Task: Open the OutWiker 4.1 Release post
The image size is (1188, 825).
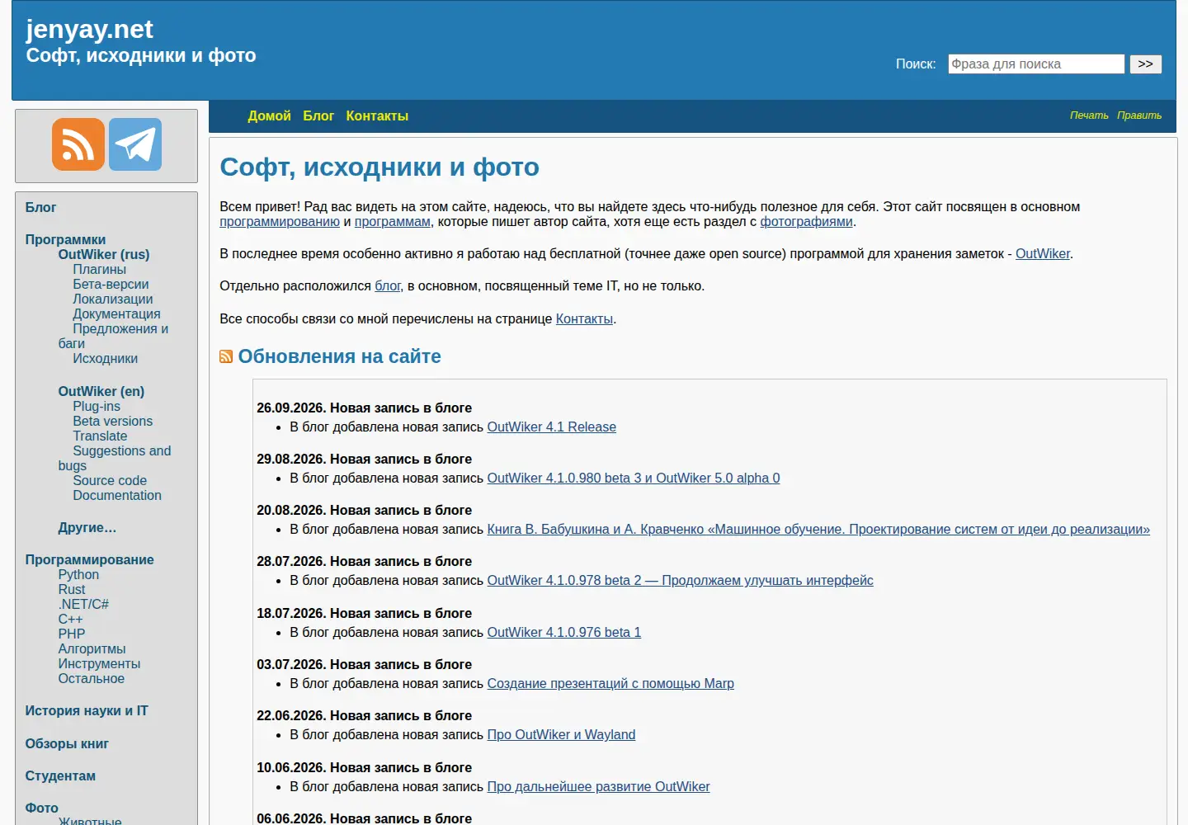Action: coord(551,427)
